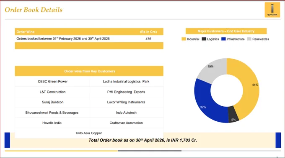Select the Indo Asia Copper cell

click(x=89, y=133)
